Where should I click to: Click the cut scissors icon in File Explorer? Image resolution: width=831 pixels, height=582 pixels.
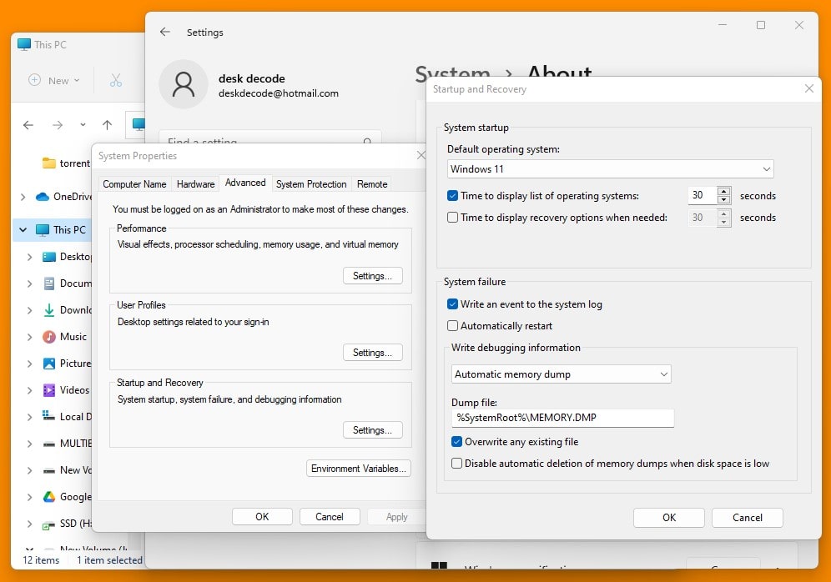click(116, 80)
